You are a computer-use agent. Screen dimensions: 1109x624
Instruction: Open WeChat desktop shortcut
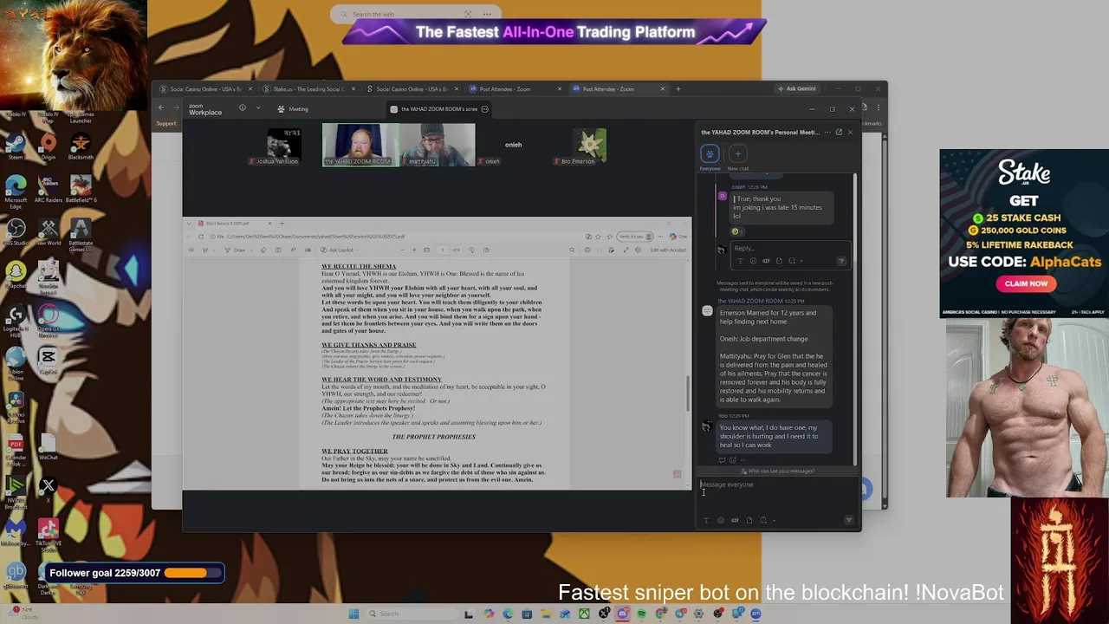coord(49,447)
